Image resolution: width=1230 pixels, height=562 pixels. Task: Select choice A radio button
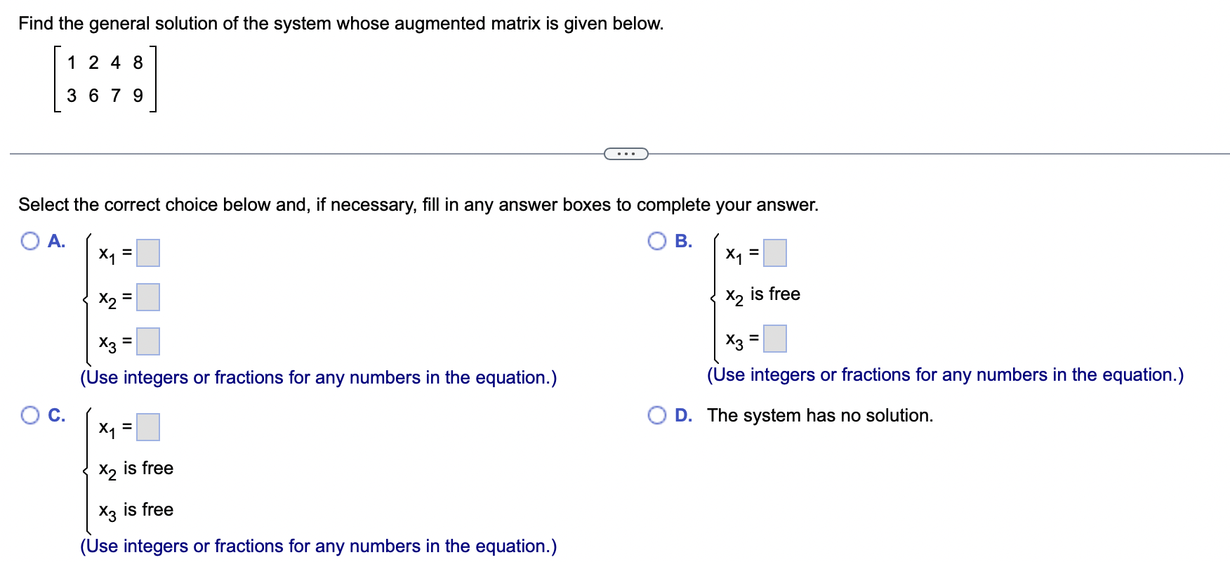click(x=29, y=241)
